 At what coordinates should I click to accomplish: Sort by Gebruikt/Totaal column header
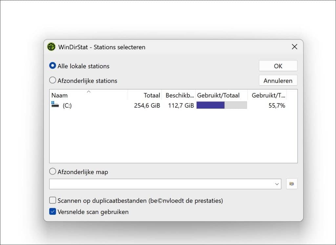pyautogui.click(x=221, y=95)
